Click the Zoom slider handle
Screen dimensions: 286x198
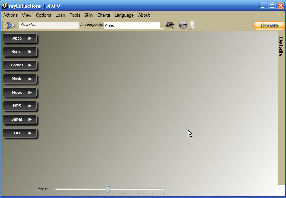(x=108, y=189)
